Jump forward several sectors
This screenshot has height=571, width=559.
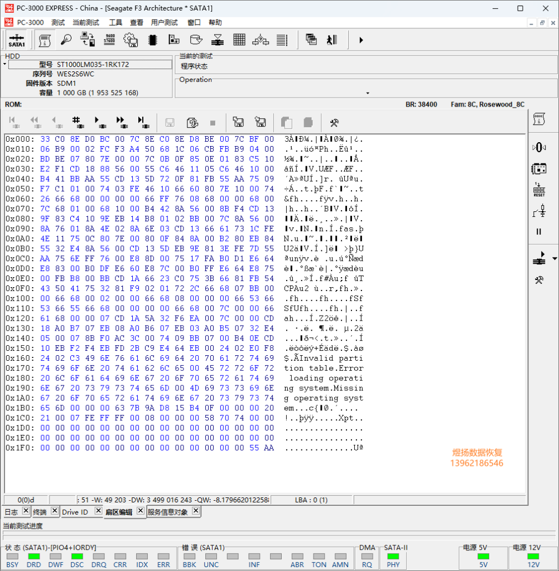point(122,122)
